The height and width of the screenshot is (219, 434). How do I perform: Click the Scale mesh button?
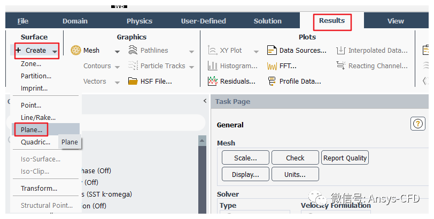(x=245, y=158)
